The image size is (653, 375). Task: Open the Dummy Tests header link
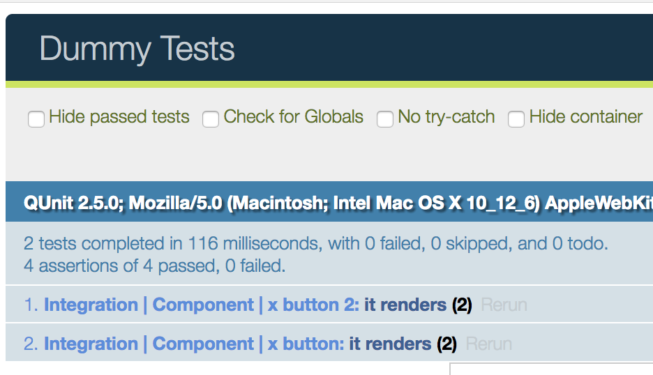pyautogui.click(x=137, y=49)
